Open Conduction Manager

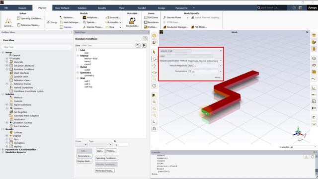(175, 27)
